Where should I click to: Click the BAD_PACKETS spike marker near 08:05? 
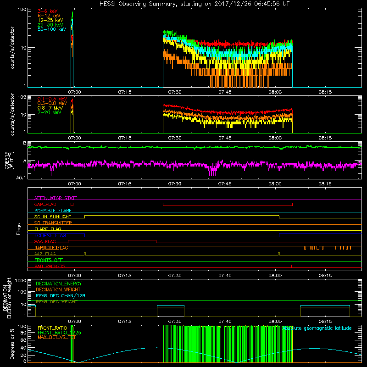(x=291, y=266)
